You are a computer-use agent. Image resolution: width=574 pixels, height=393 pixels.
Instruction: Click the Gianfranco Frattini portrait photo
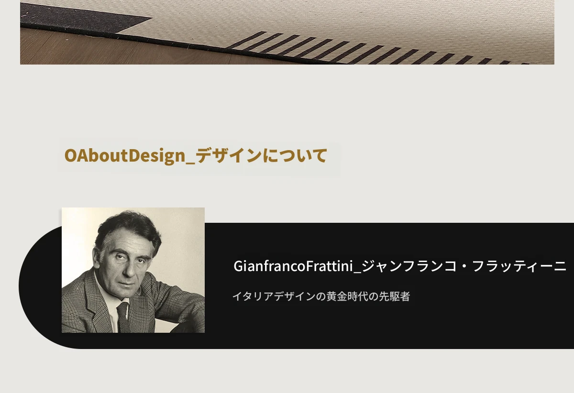[x=133, y=270]
